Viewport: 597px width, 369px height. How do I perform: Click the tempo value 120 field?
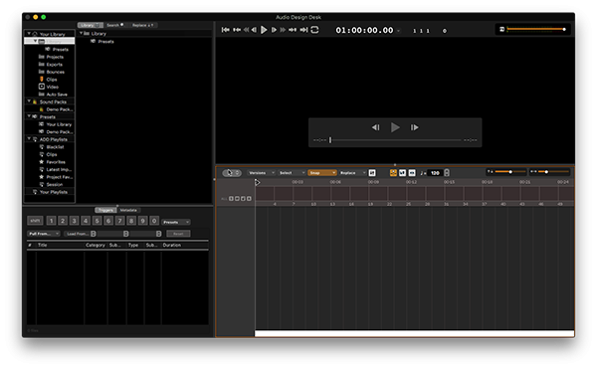click(x=435, y=173)
